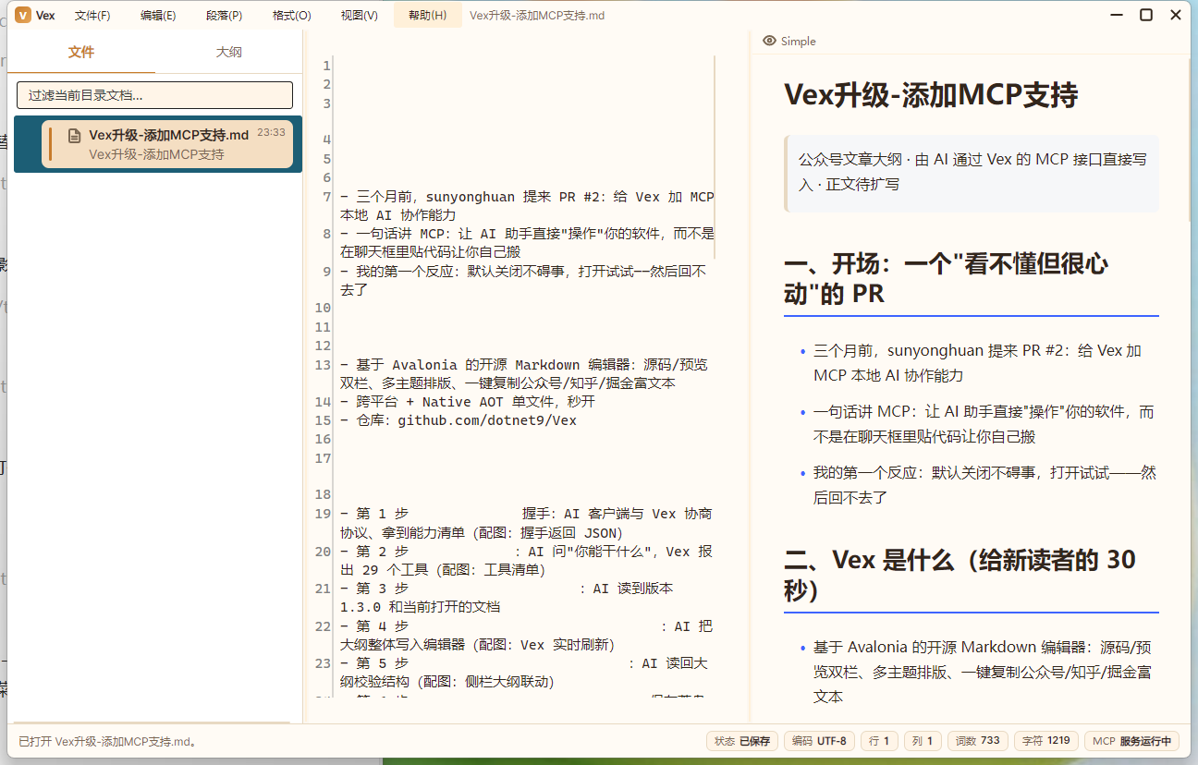Click the preview heading Vex升级-添加MCP支持

[x=931, y=95]
